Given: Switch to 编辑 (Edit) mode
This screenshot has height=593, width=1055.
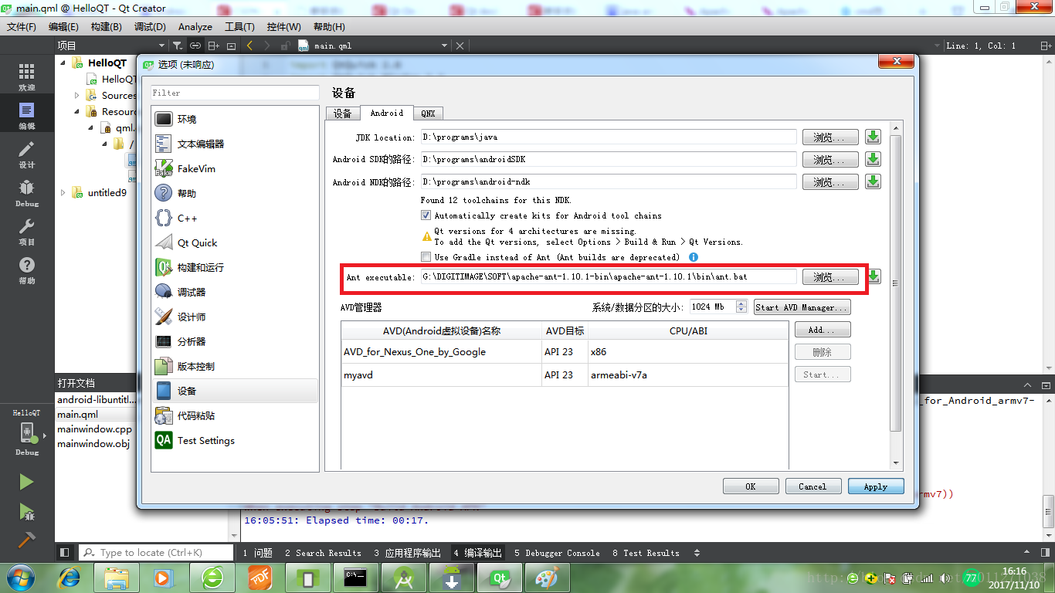Looking at the screenshot, I should click(x=27, y=116).
